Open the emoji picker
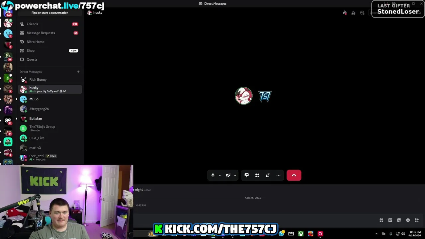Screen dimensions: 425x239 pos(408,220)
